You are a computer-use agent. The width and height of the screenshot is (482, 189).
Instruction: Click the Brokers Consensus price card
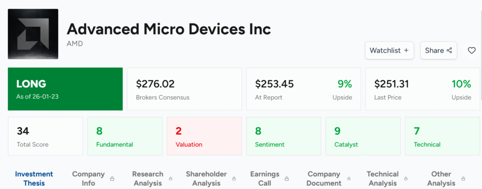184,89
